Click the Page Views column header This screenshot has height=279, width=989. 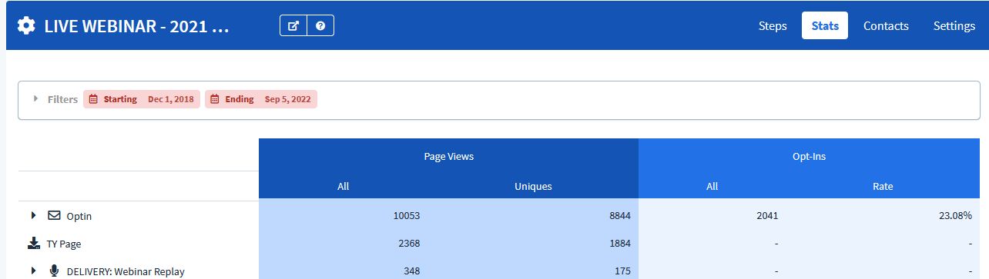point(449,156)
